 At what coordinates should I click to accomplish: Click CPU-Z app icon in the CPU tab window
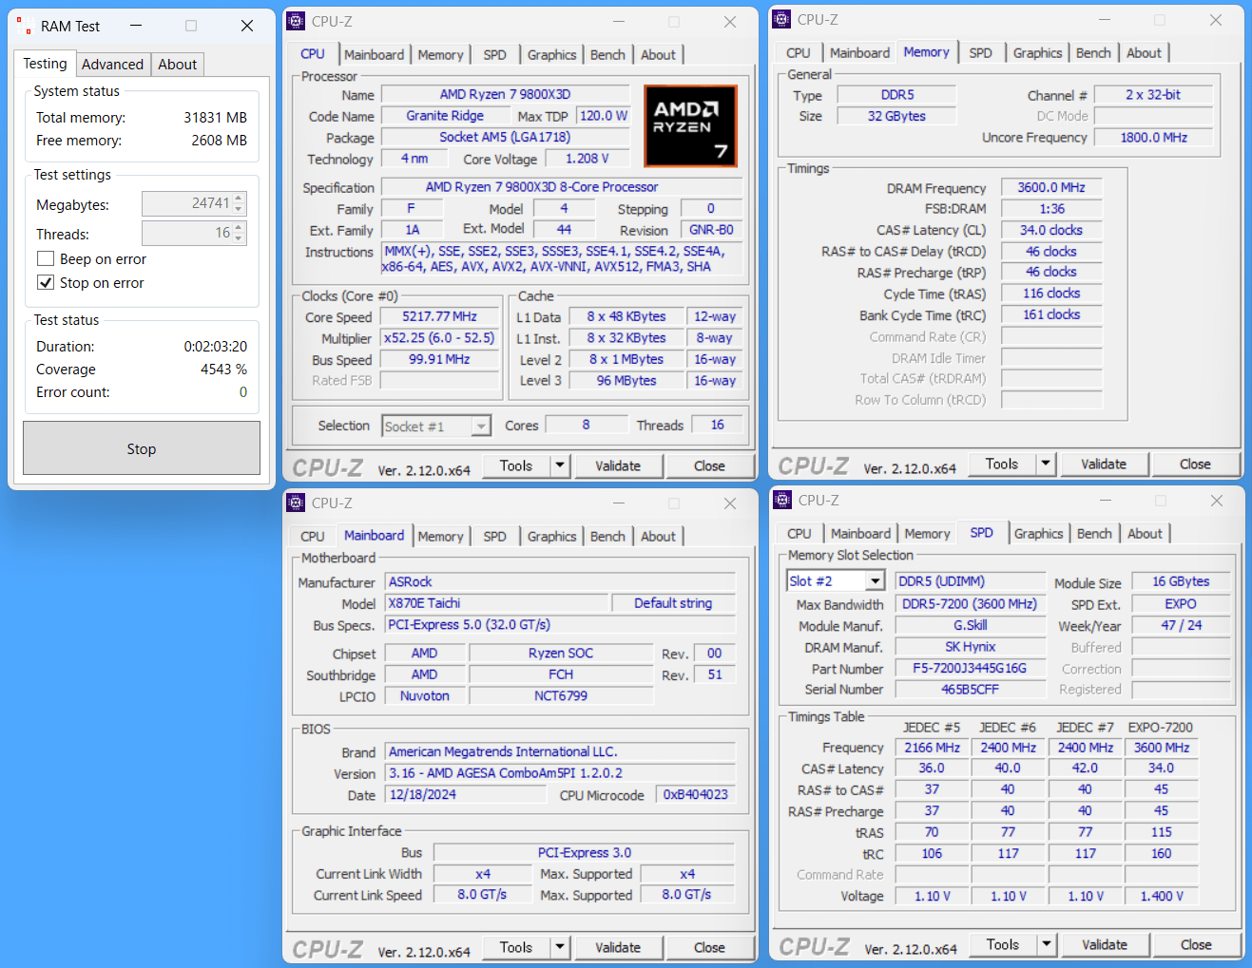pyautogui.click(x=297, y=21)
